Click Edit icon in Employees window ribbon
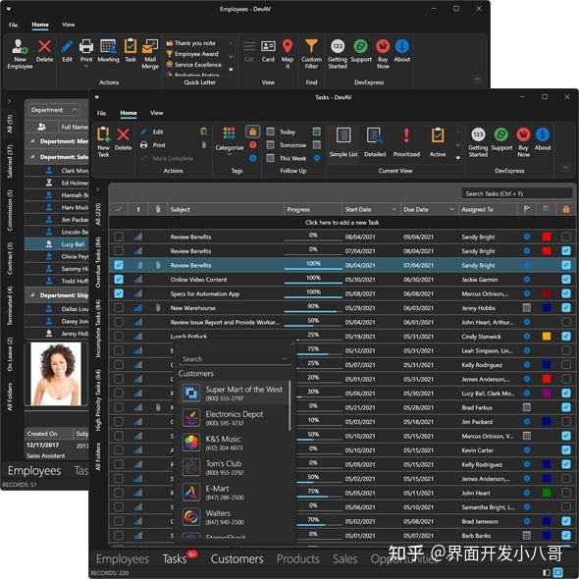579x579 pixels. click(67, 47)
